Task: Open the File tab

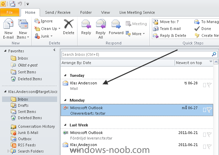Action: (10, 12)
